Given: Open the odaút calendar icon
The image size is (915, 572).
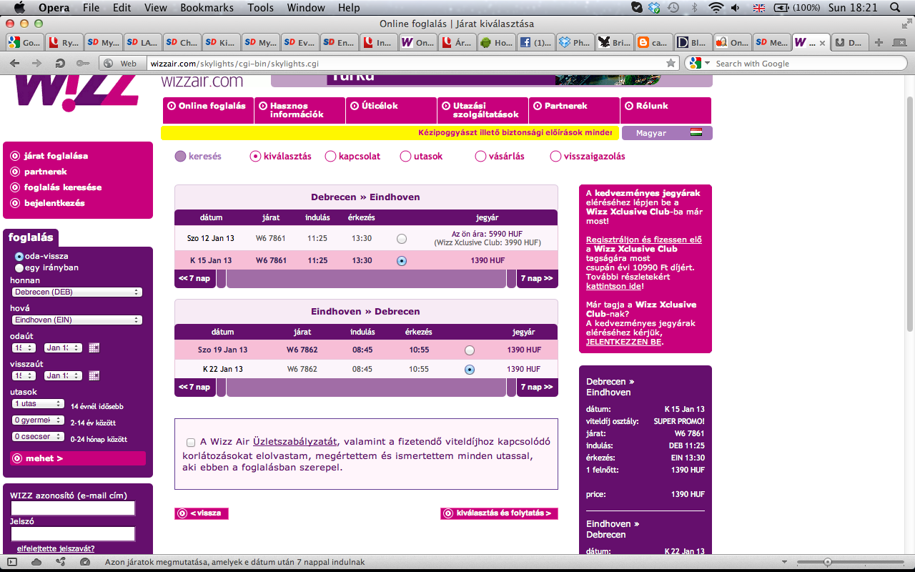Looking at the screenshot, I should pyautogui.click(x=94, y=348).
